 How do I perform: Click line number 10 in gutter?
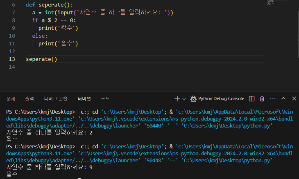click(12, 36)
